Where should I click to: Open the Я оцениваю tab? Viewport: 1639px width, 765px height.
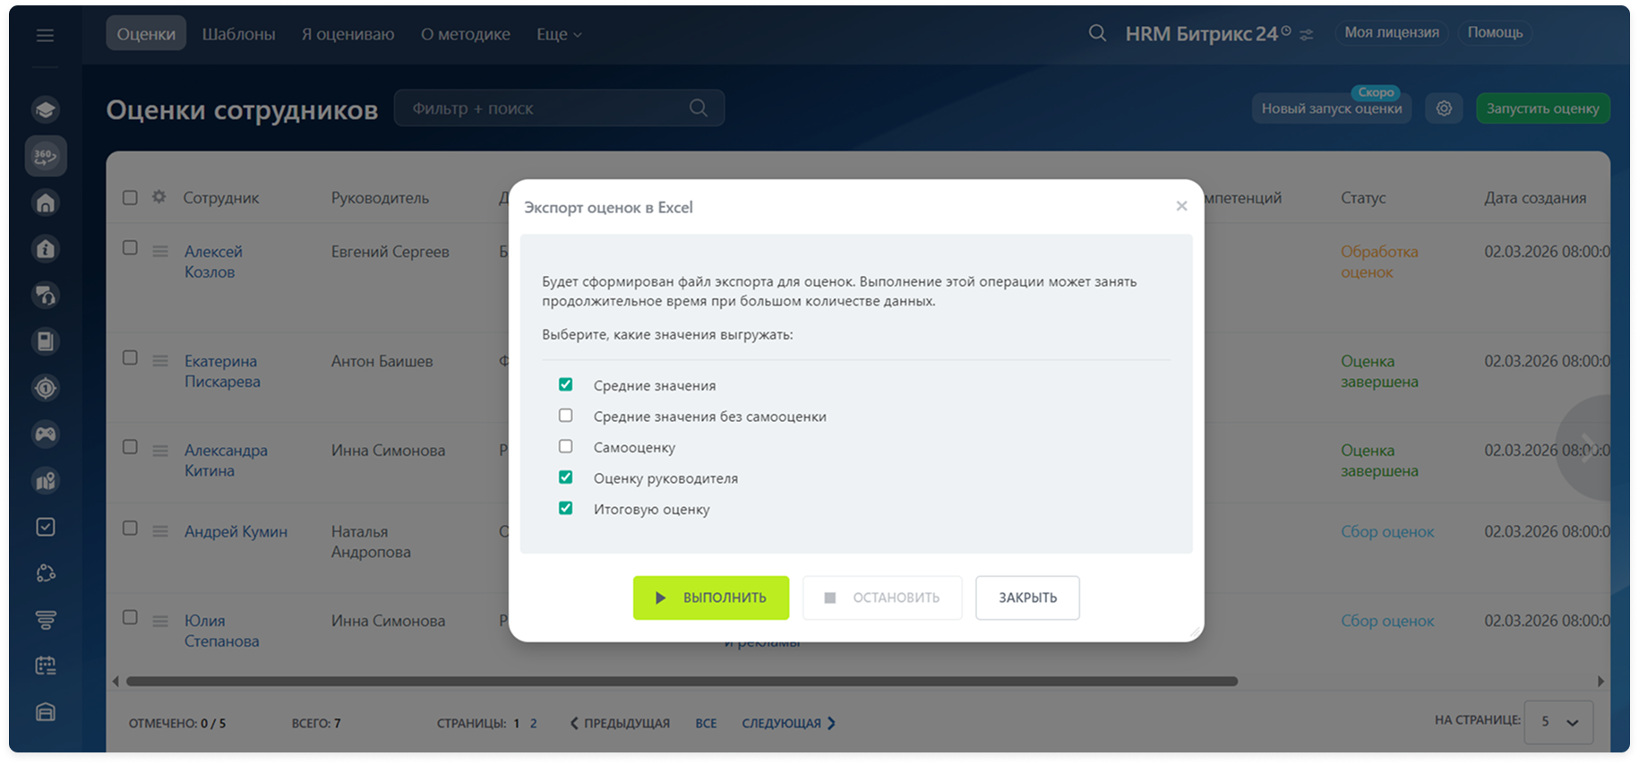click(348, 34)
